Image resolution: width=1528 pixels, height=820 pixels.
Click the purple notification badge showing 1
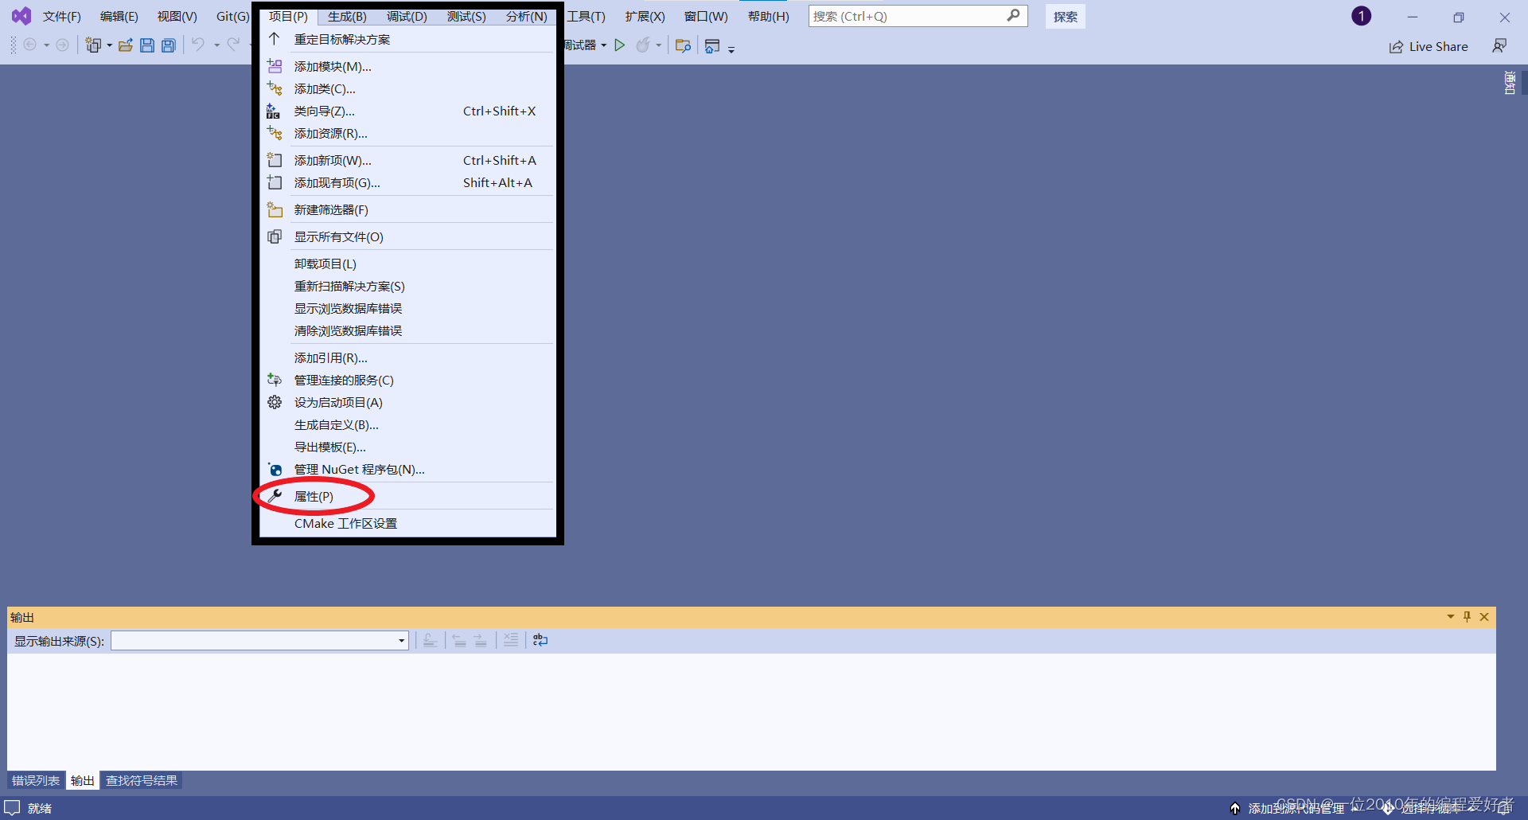pos(1362,16)
